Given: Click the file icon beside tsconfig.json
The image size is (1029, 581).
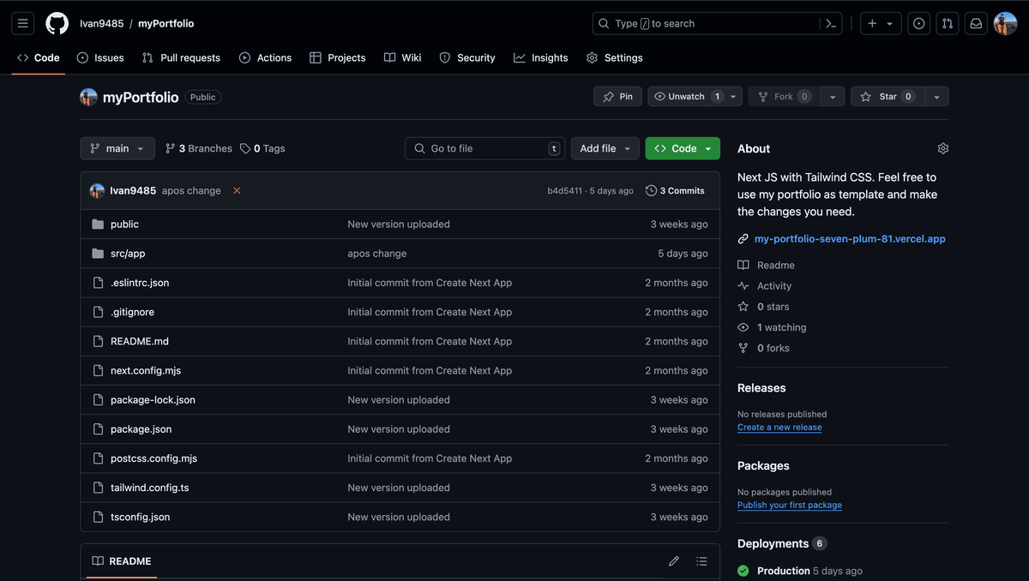Looking at the screenshot, I should pos(98,517).
